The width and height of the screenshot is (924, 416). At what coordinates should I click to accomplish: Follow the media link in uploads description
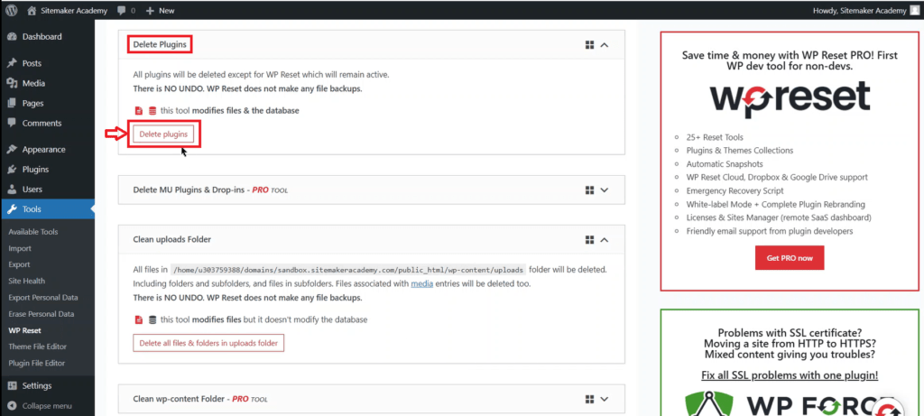tap(422, 284)
